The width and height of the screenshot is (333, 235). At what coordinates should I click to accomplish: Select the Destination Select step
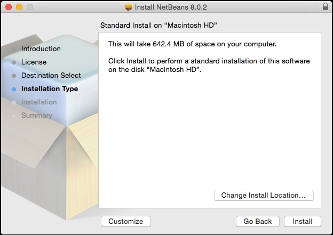pos(51,76)
